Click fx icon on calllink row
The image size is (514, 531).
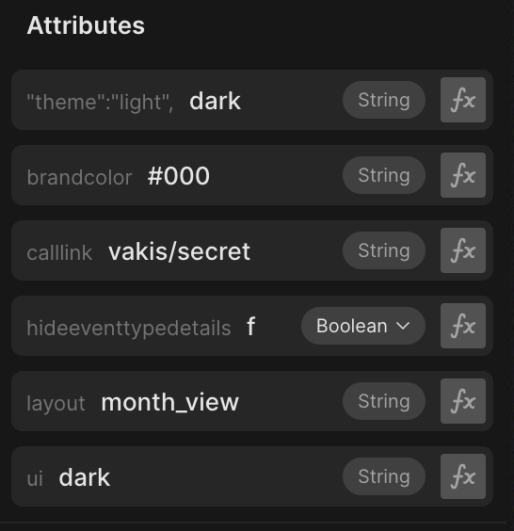click(x=463, y=250)
